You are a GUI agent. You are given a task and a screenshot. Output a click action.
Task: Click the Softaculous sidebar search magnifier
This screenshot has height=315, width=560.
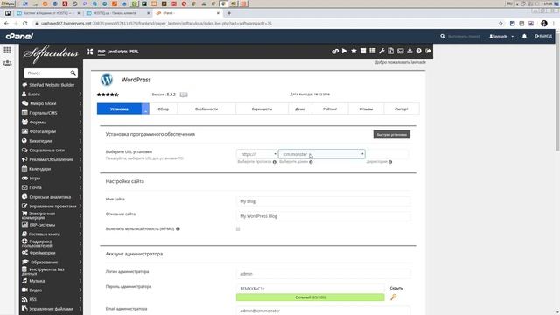point(73,73)
